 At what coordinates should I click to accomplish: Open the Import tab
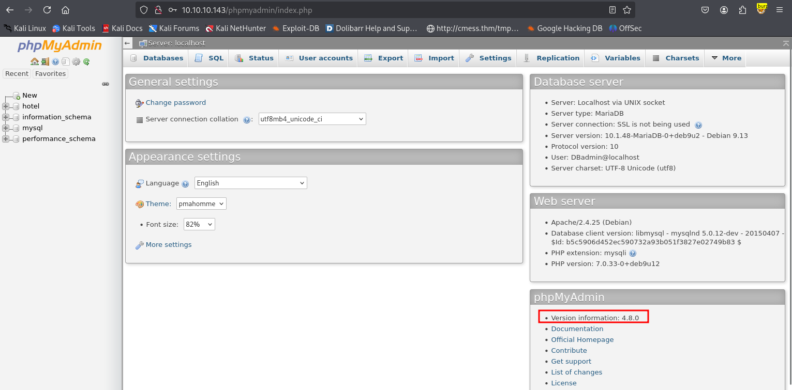[434, 58]
